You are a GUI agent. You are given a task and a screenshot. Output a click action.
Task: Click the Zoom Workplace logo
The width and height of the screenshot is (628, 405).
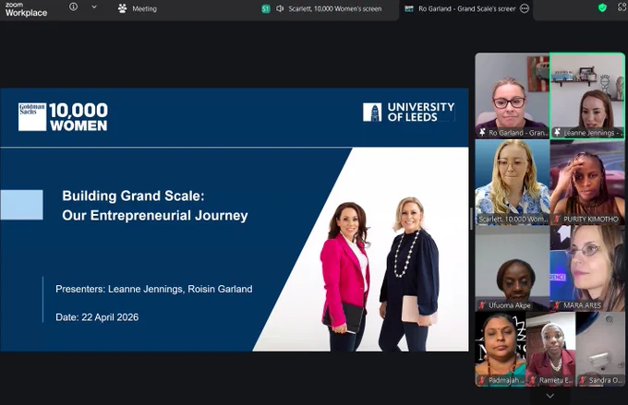click(26, 9)
